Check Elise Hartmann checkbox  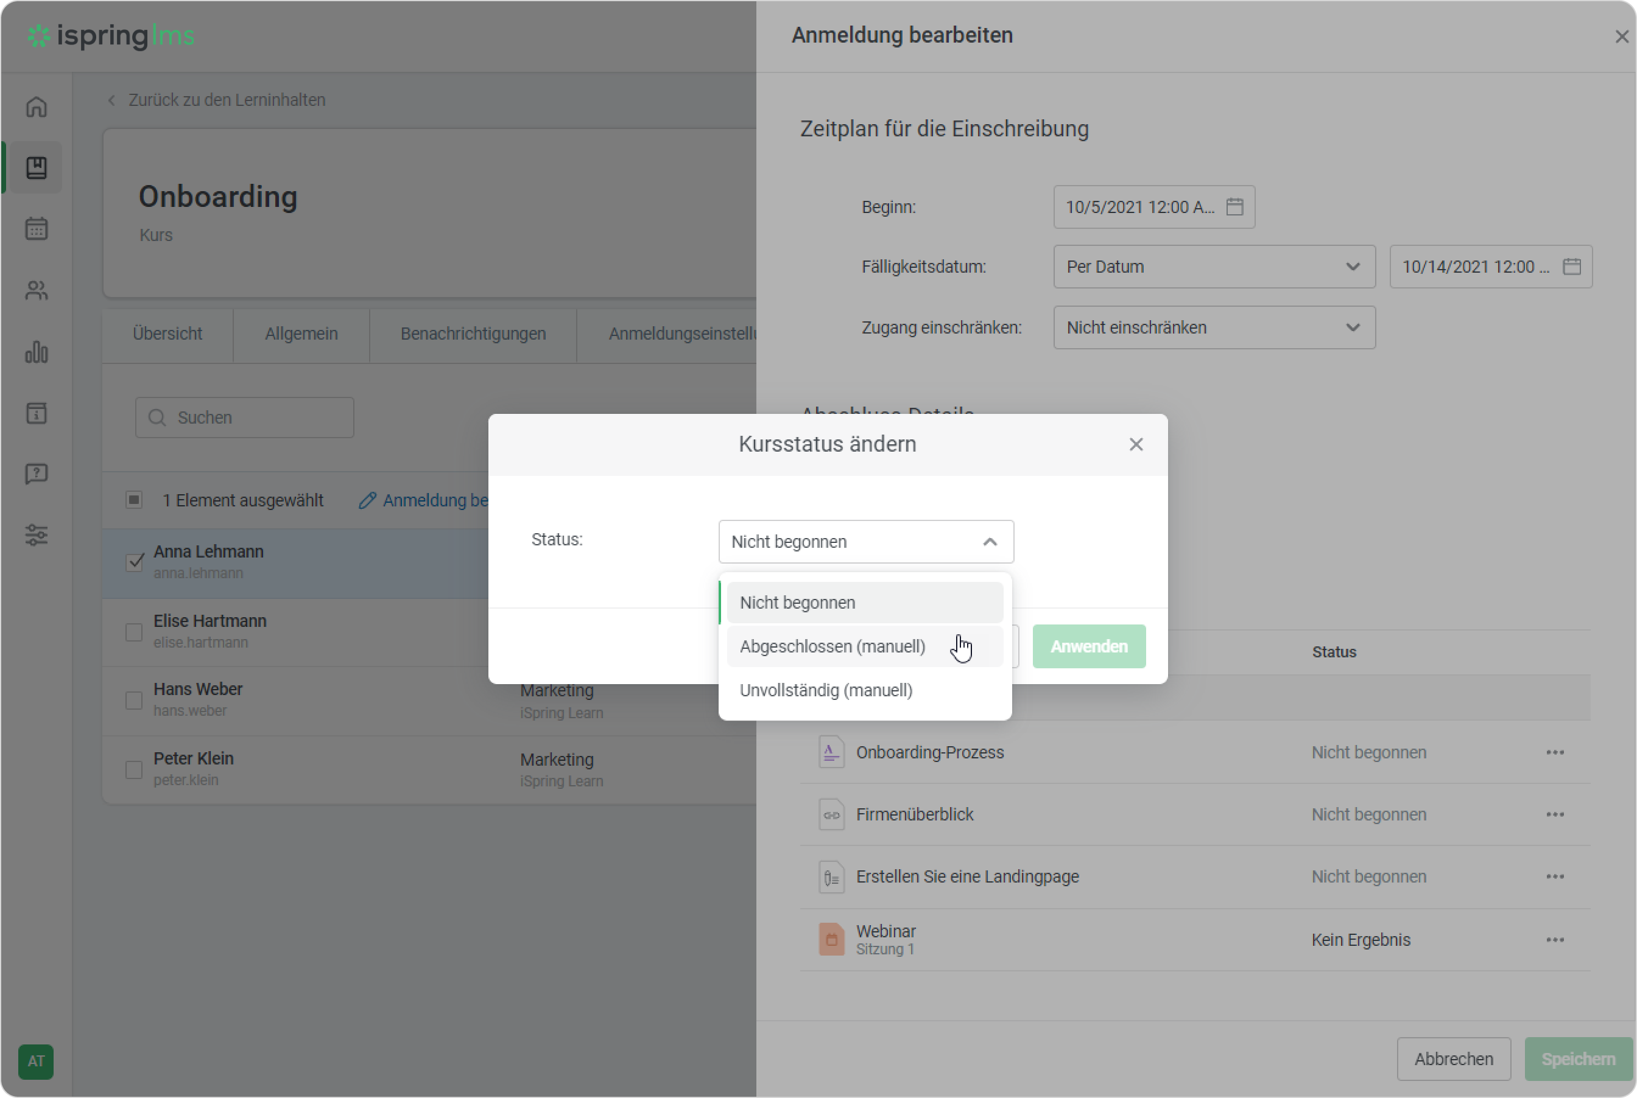(134, 632)
